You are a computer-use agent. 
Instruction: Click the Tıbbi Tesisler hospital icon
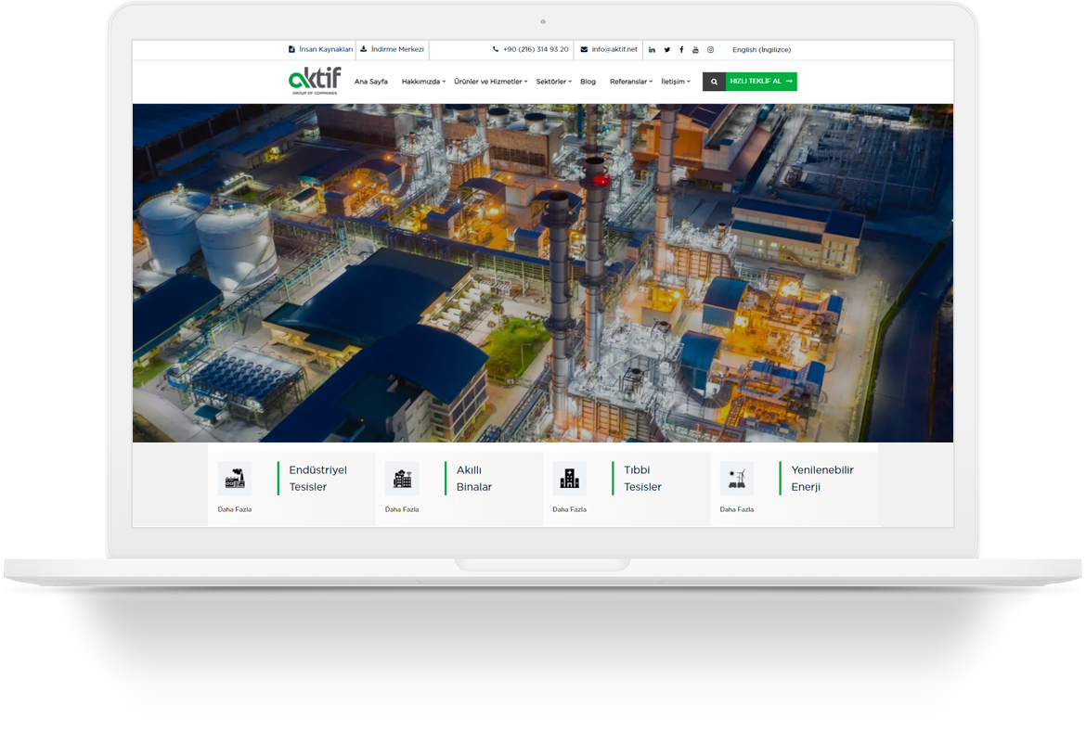(x=569, y=479)
